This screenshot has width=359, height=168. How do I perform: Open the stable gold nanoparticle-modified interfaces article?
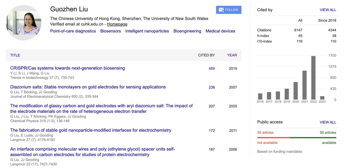[91, 130]
